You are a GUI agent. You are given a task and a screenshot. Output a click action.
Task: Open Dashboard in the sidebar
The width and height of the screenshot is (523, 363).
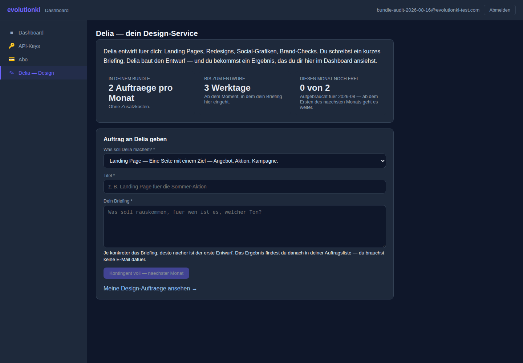(44, 33)
